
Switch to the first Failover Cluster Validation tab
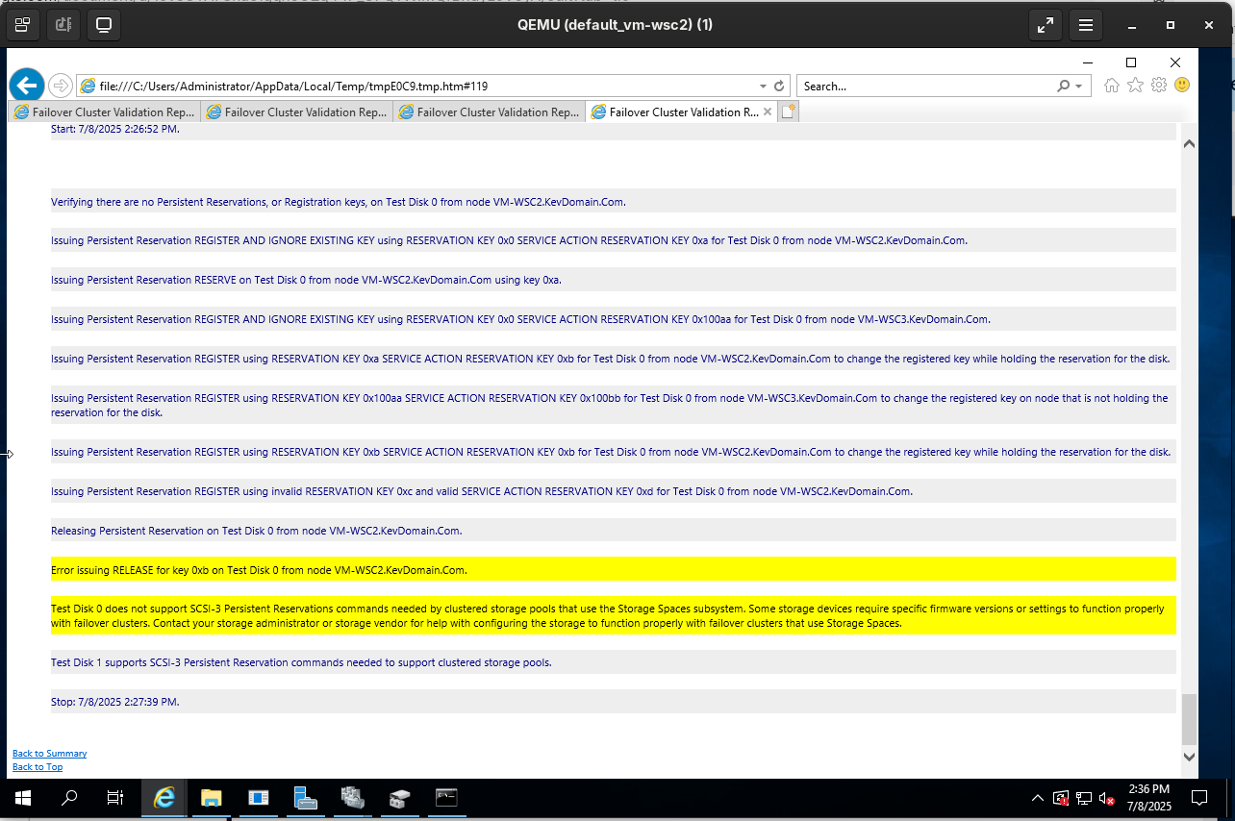(104, 112)
